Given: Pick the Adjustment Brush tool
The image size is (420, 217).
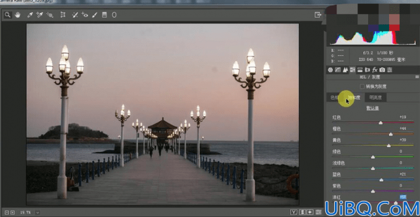Looking at the screenshot, I should point(94,15).
